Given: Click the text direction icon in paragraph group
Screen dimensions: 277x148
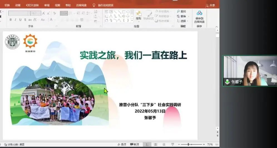Looking at the screenshot, I should pos(96,12).
